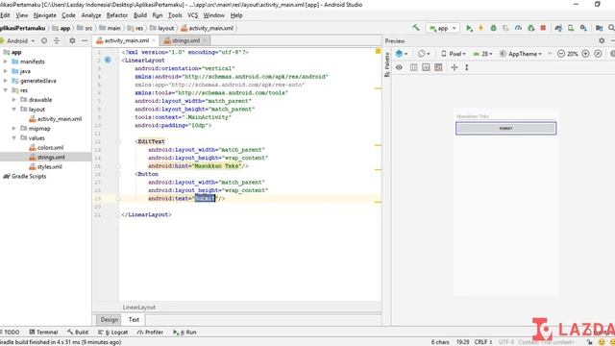Open the app run configuration dropdown
Image resolution: width=615 pixels, height=346 pixels.
443,28
